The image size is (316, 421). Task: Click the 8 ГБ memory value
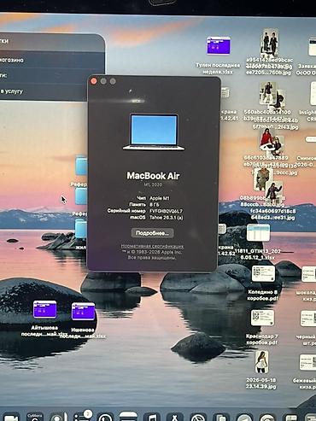[x=155, y=204]
